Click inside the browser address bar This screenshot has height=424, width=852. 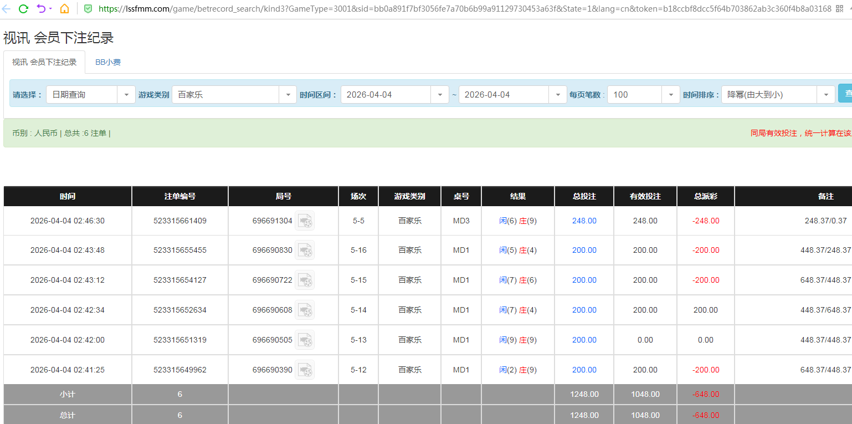click(x=332, y=8)
